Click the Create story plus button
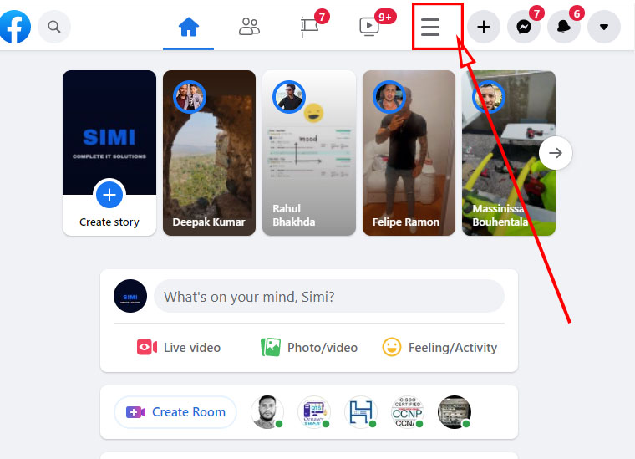Screen dimensions: 635x459 109,195
